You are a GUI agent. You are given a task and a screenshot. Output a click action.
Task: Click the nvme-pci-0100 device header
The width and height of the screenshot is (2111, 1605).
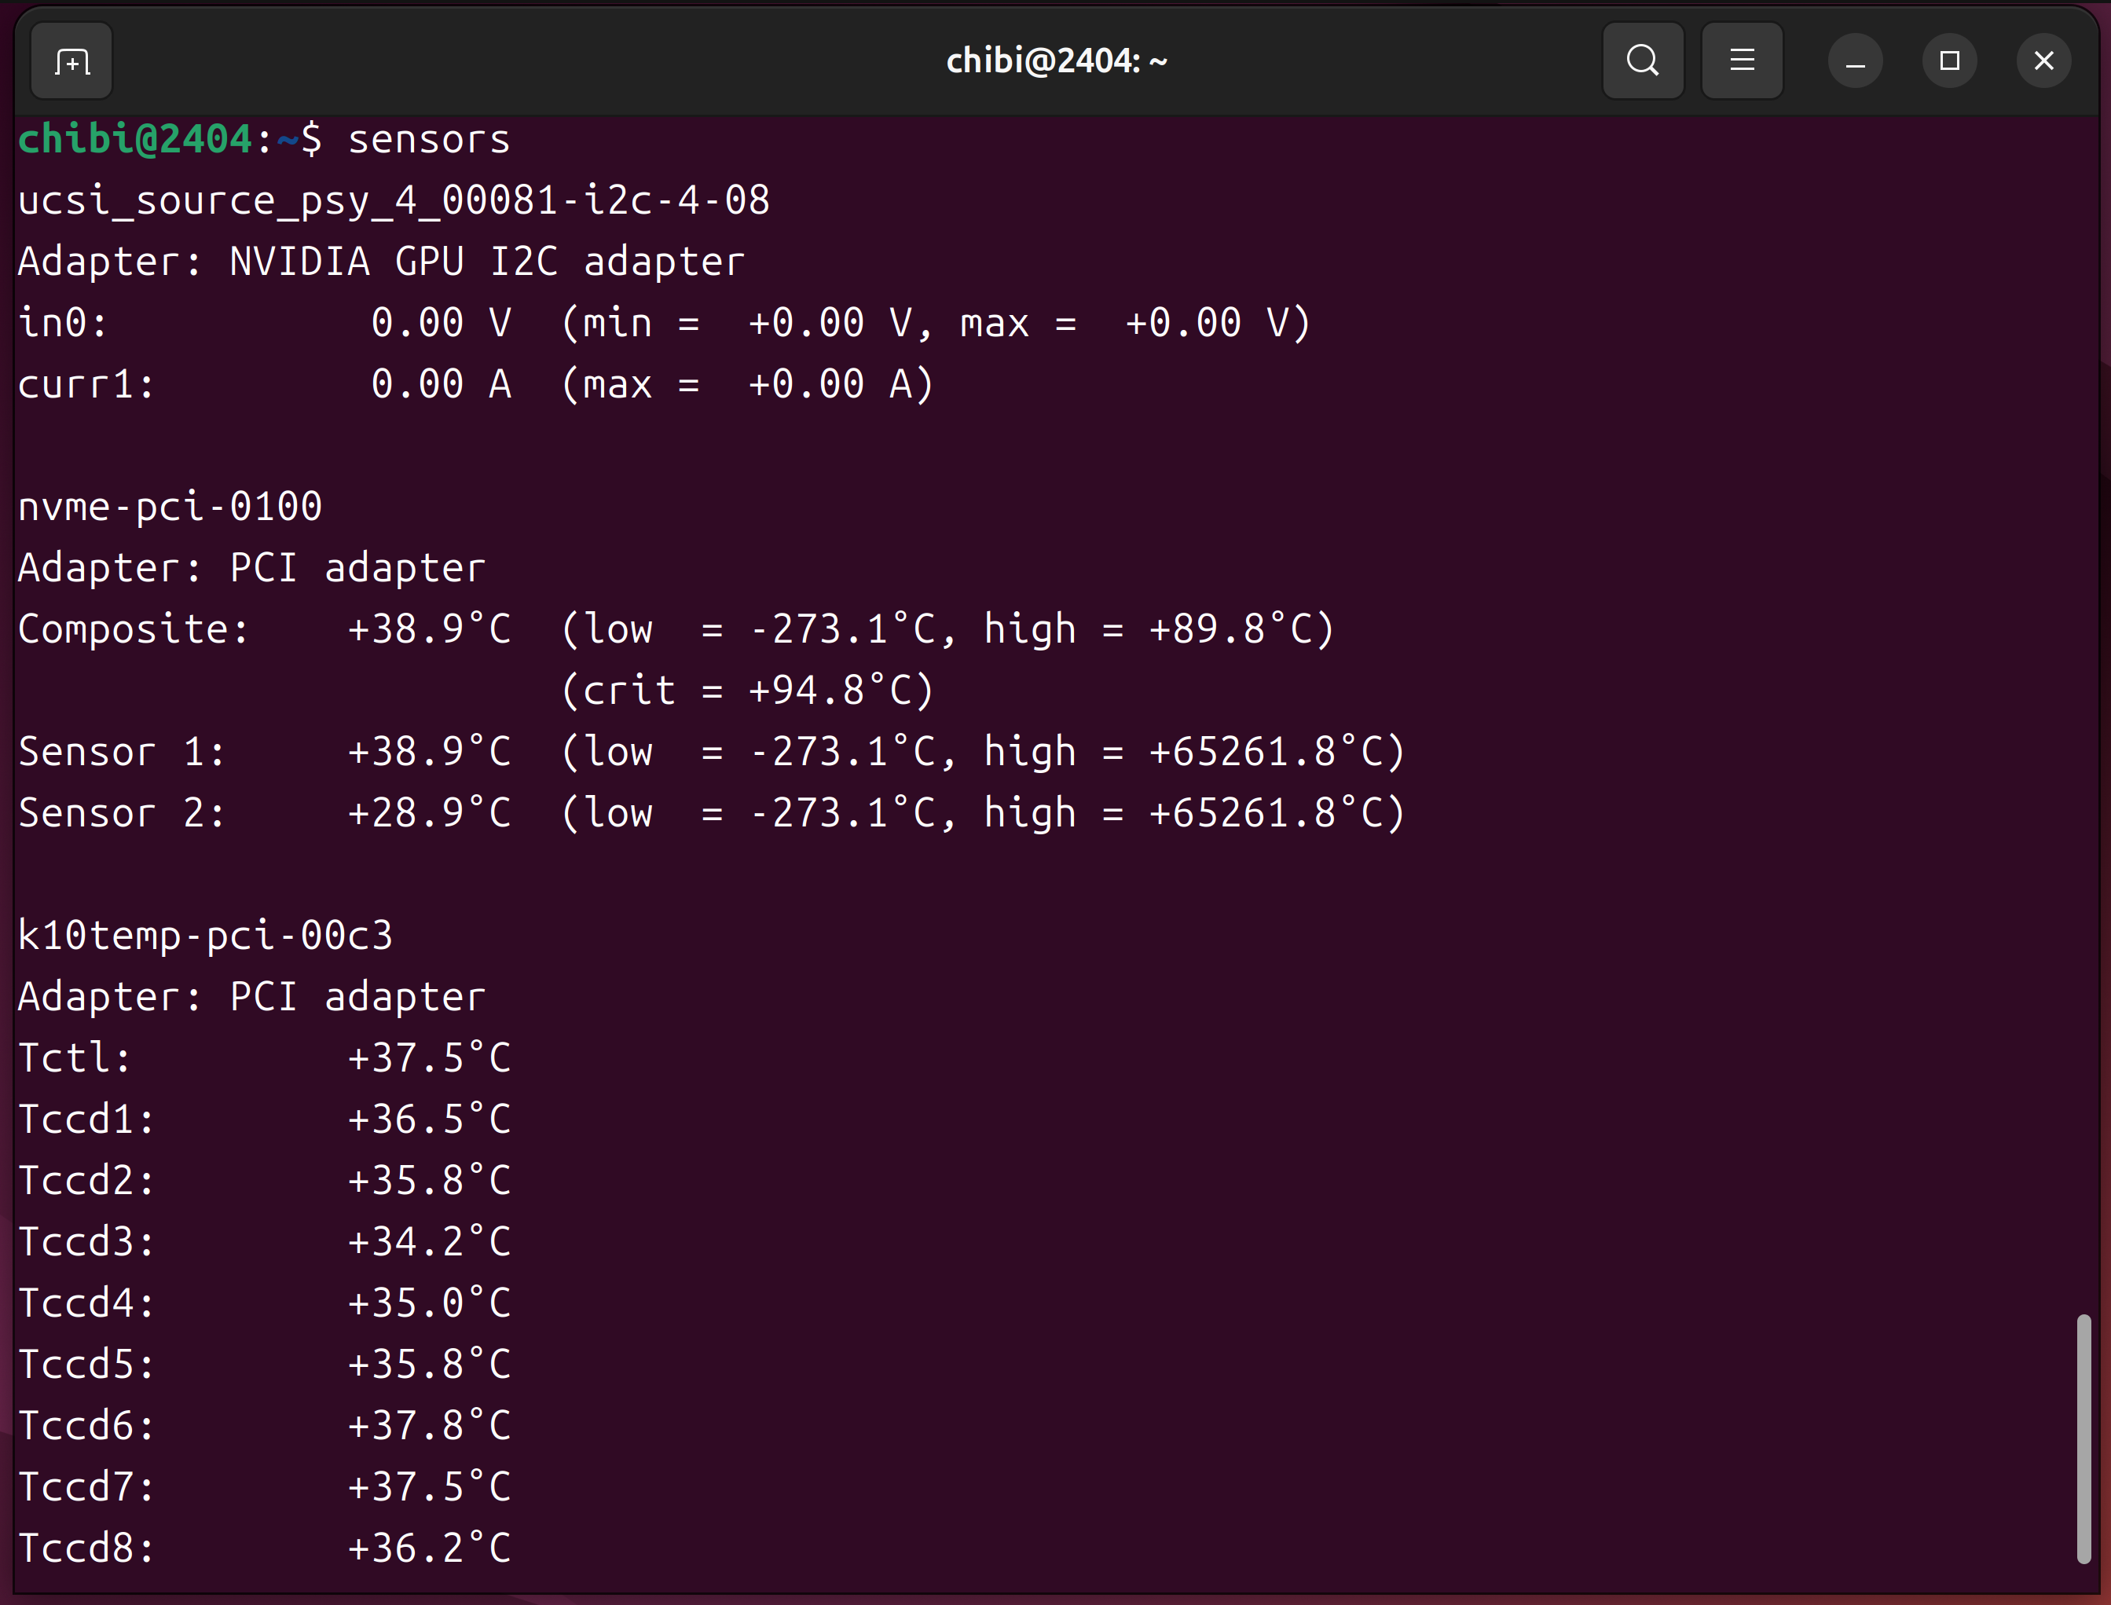click(x=170, y=508)
